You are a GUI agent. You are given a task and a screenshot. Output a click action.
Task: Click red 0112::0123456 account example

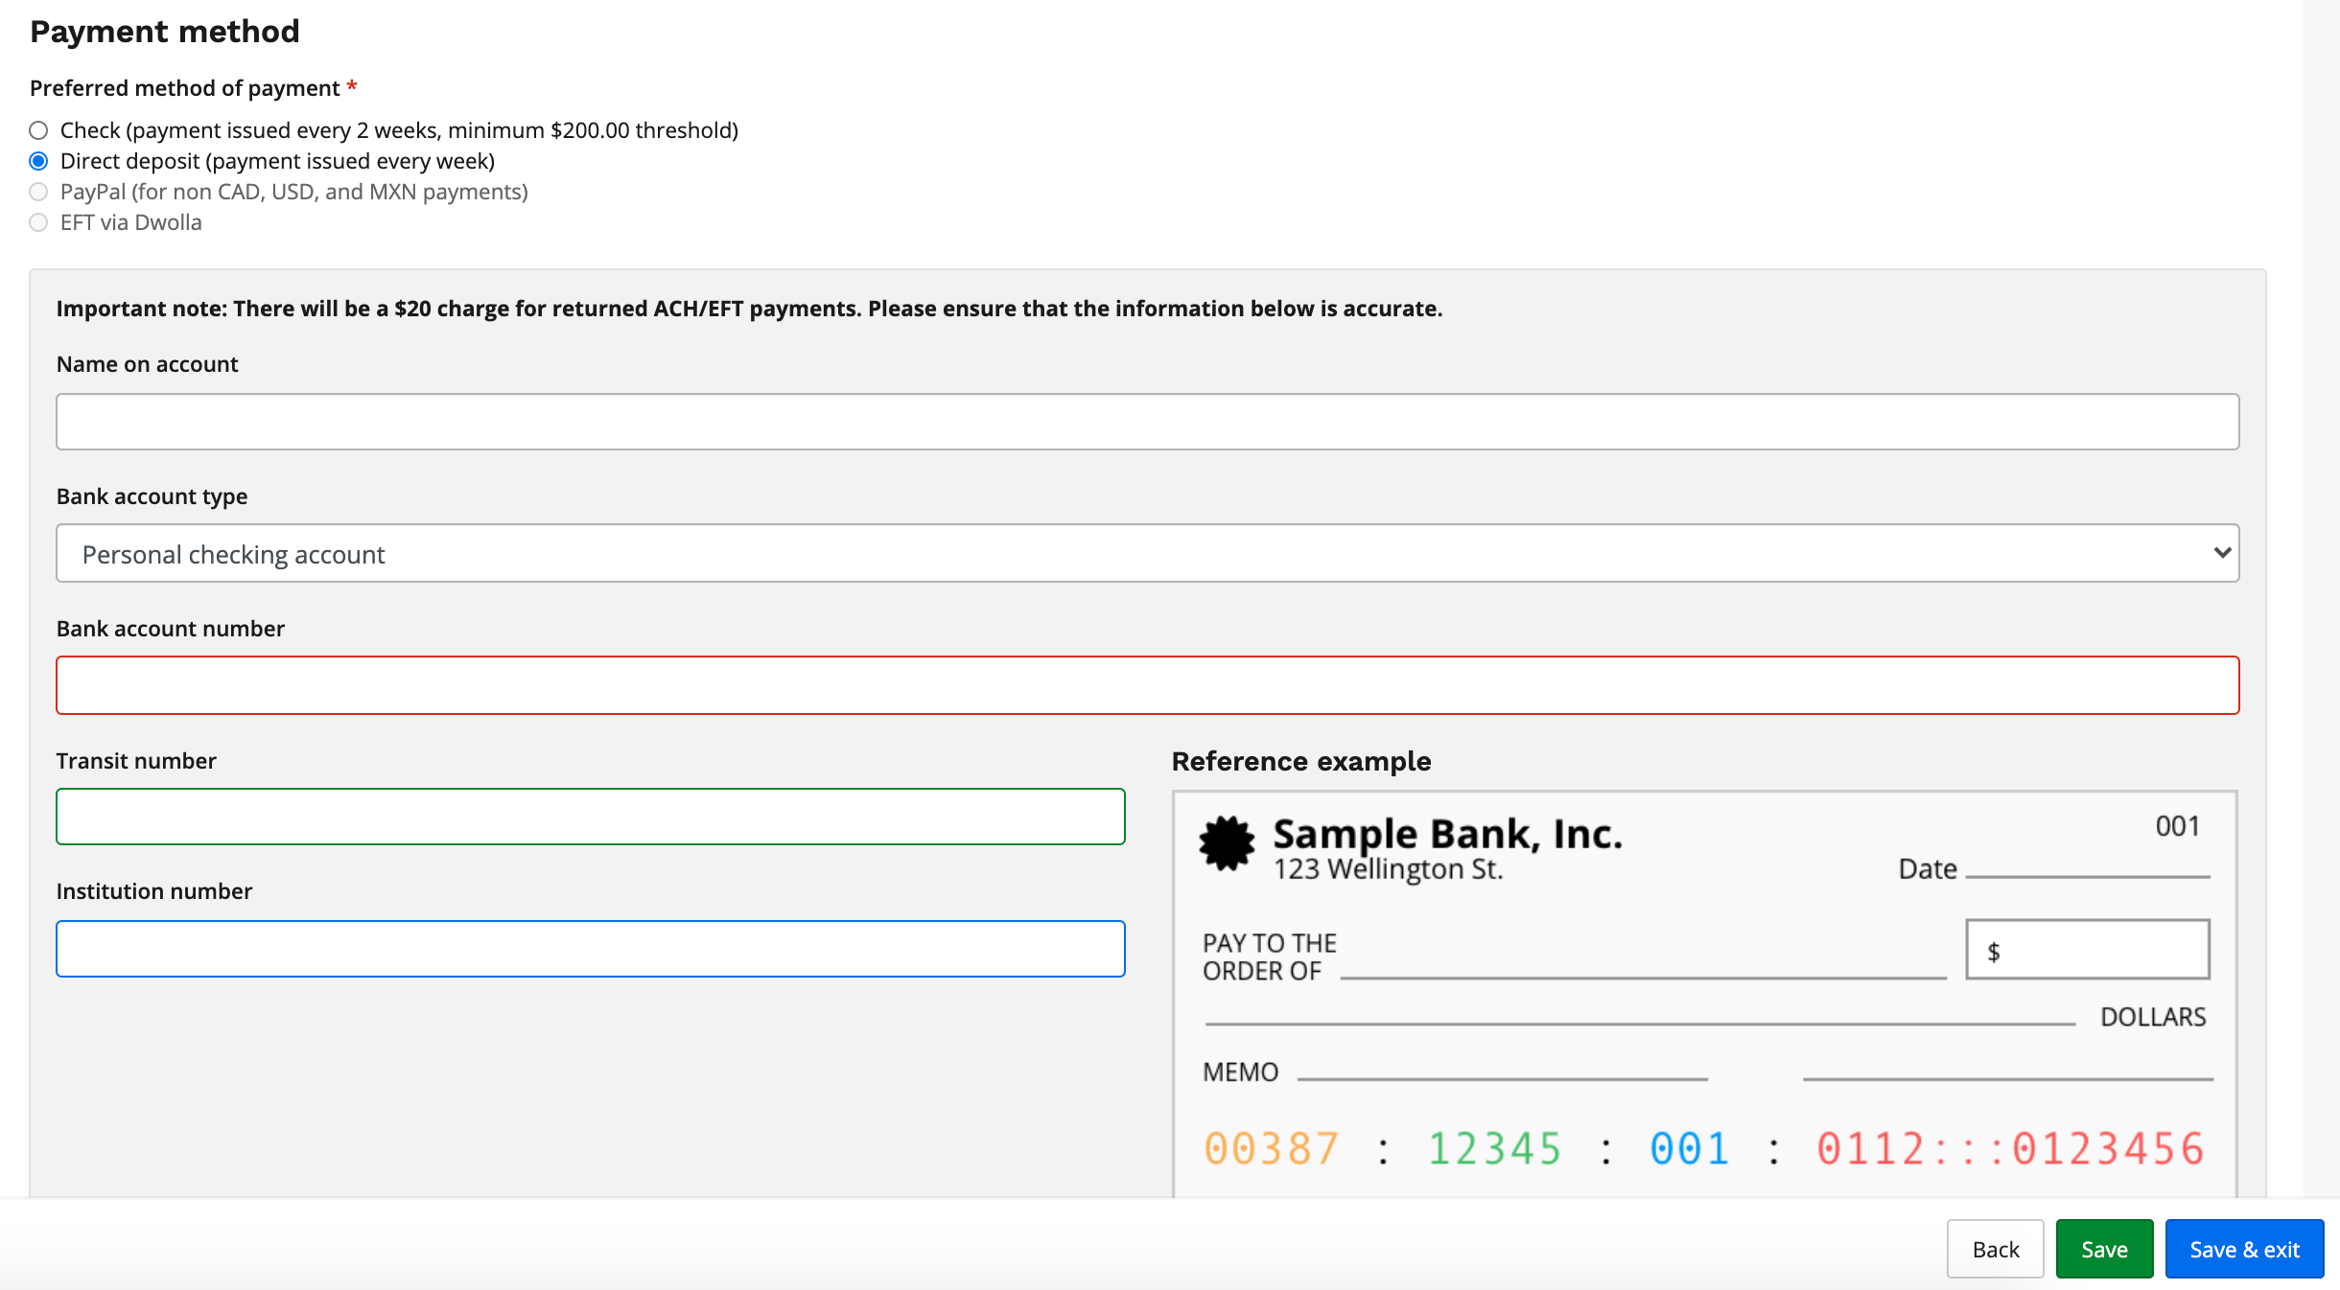coord(2010,1148)
